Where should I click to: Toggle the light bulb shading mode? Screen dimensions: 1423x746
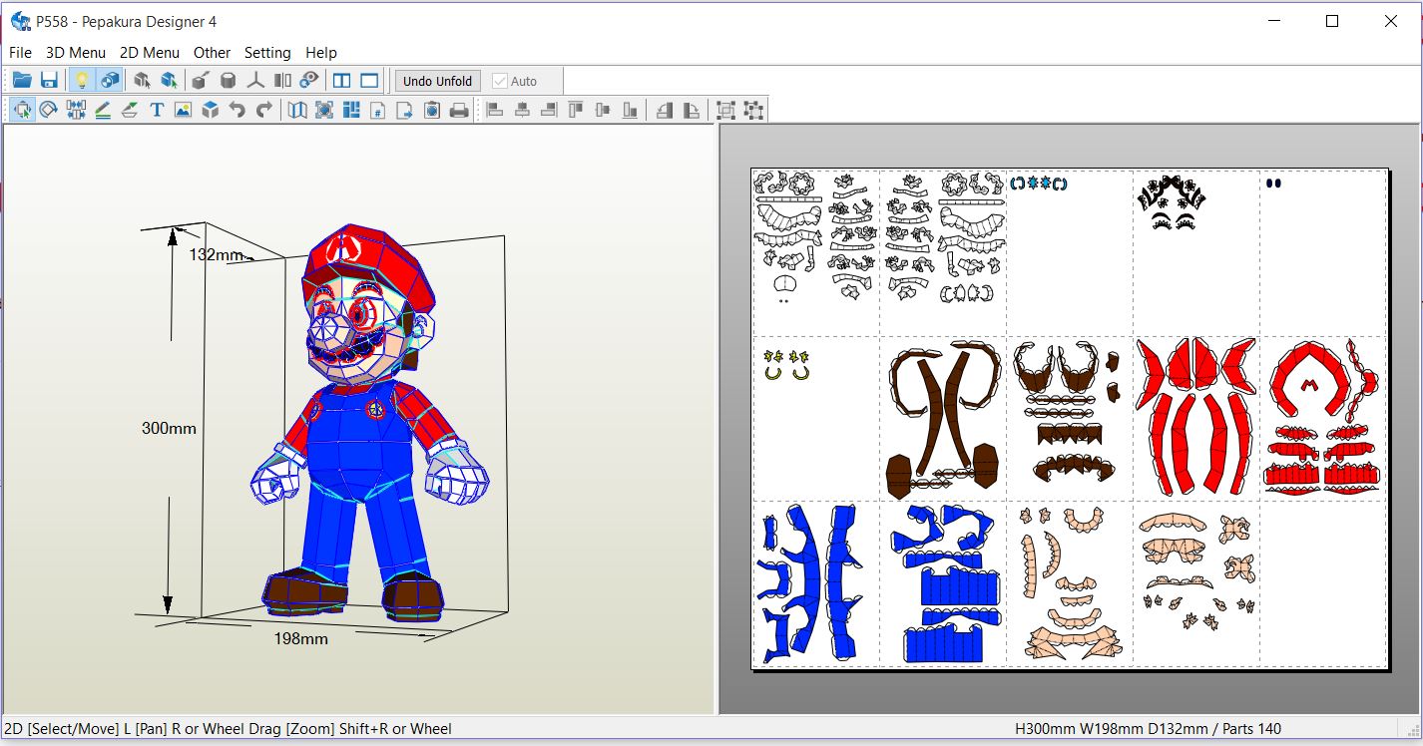click(x=81, y=80)
